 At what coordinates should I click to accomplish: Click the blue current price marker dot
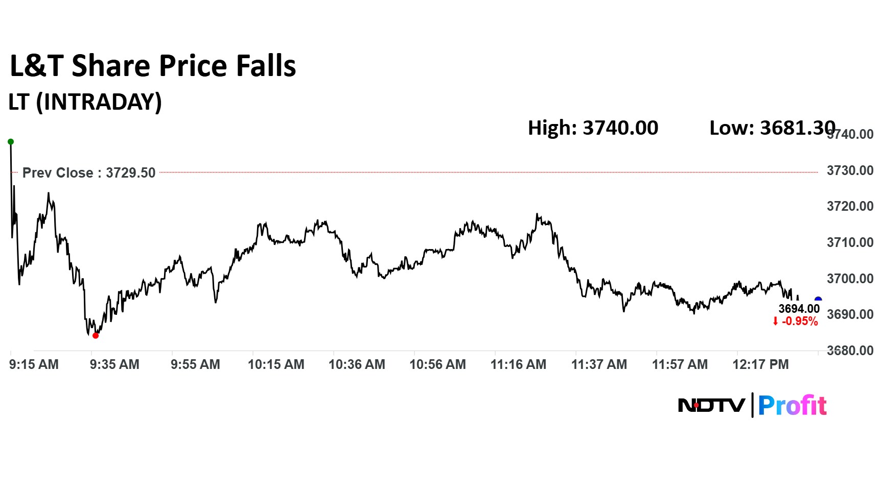[x=818, y=300]
